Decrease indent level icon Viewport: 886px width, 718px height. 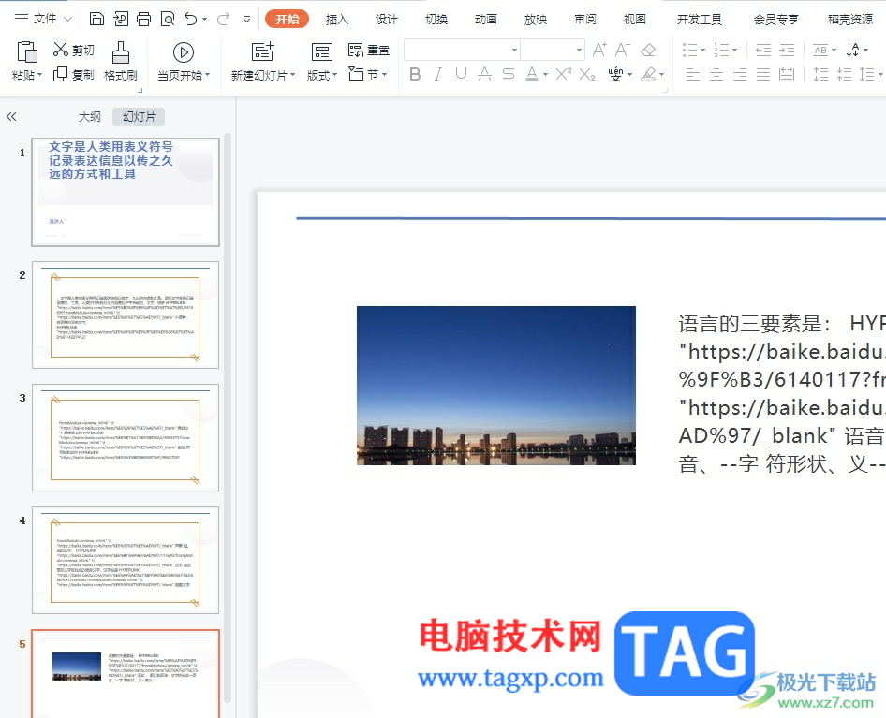(763, 51)
